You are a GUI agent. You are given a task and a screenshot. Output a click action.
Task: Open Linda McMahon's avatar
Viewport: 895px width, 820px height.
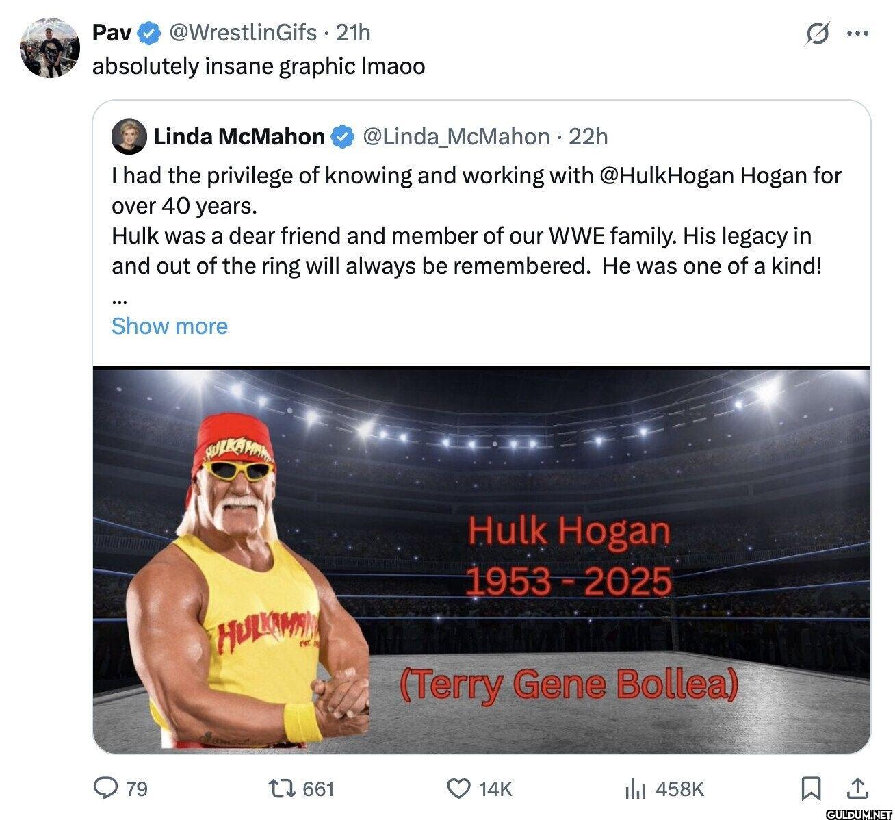pyautogui.click(x=129, y=137)
